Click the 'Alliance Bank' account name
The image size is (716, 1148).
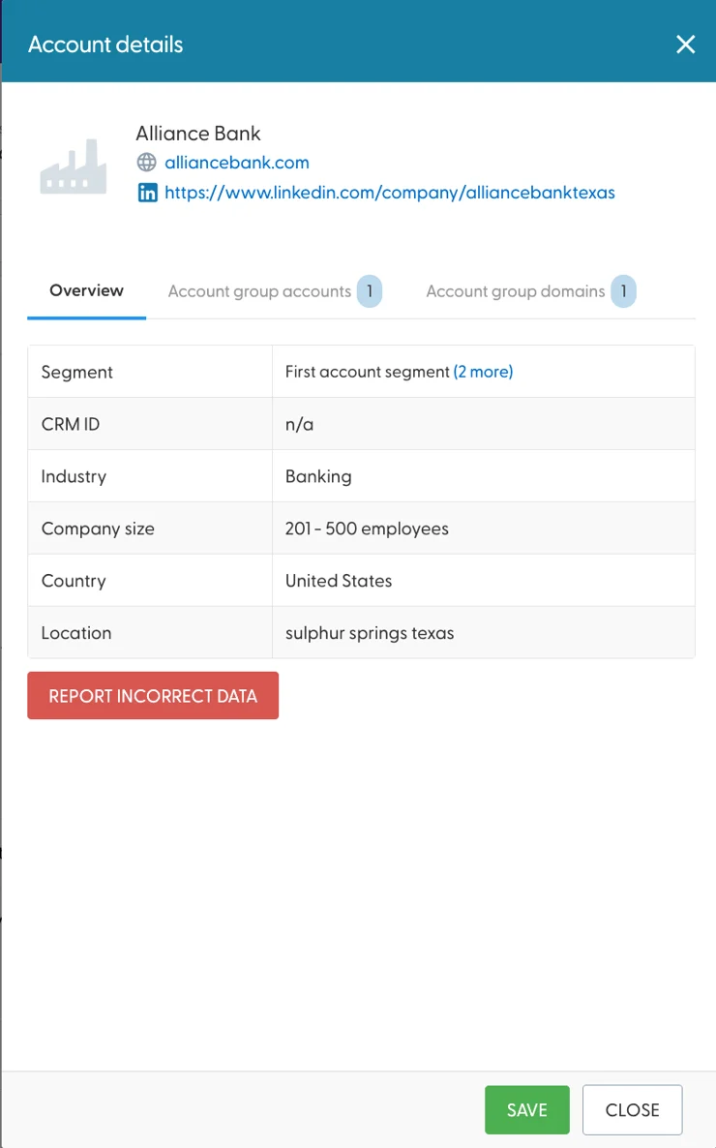198,134
